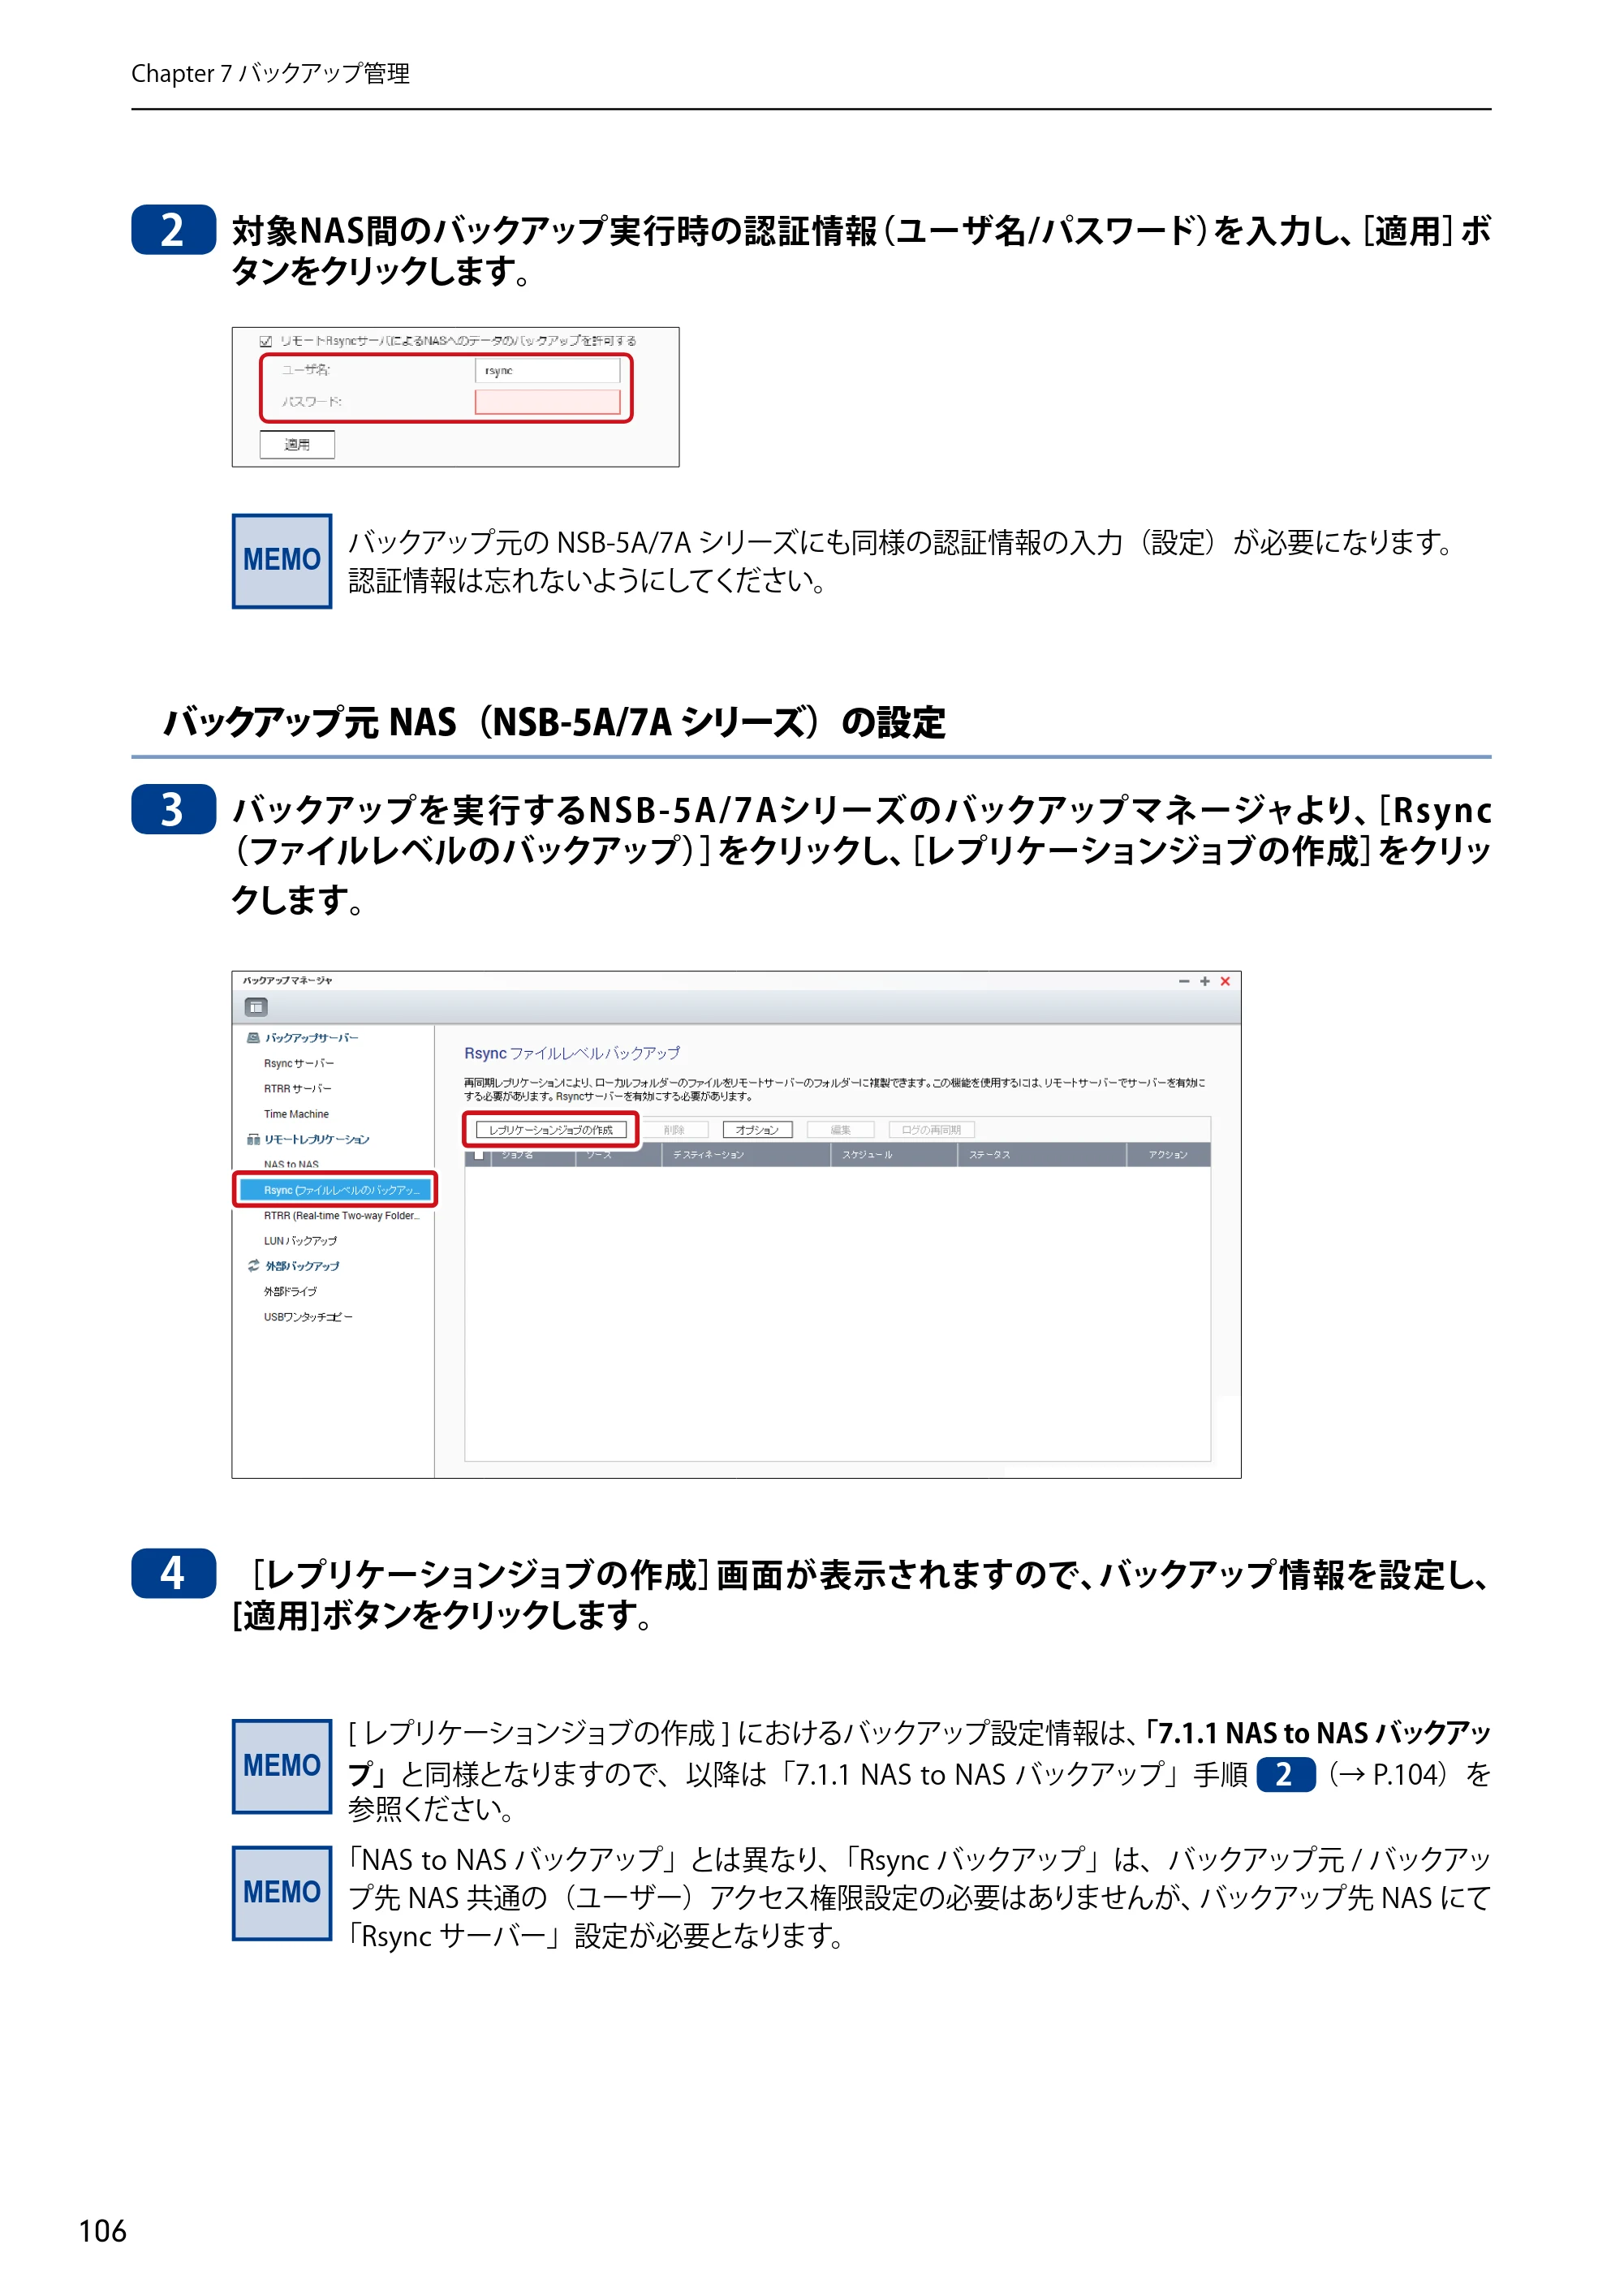The image size is (1624, 2296).
Task: Click the デスティネーション column header
Action: (745, 1155)
